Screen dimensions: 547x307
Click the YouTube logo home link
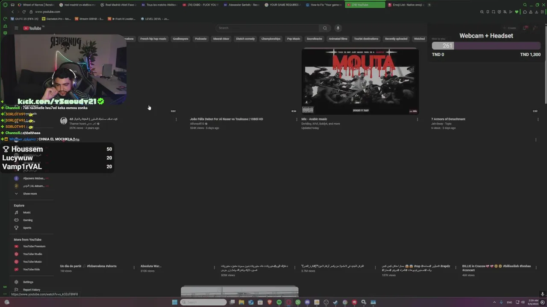pos(32,28)
